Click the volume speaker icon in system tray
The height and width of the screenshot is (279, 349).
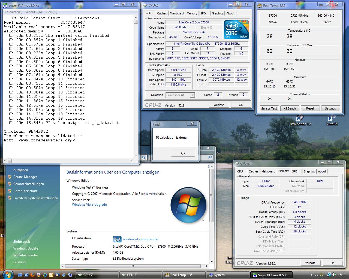point(334,275)
